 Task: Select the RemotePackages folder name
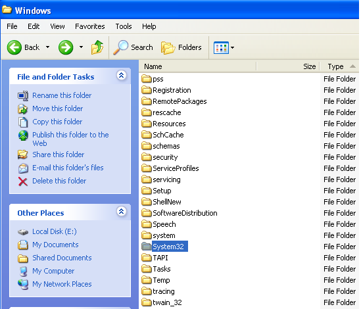coord(180,101)
